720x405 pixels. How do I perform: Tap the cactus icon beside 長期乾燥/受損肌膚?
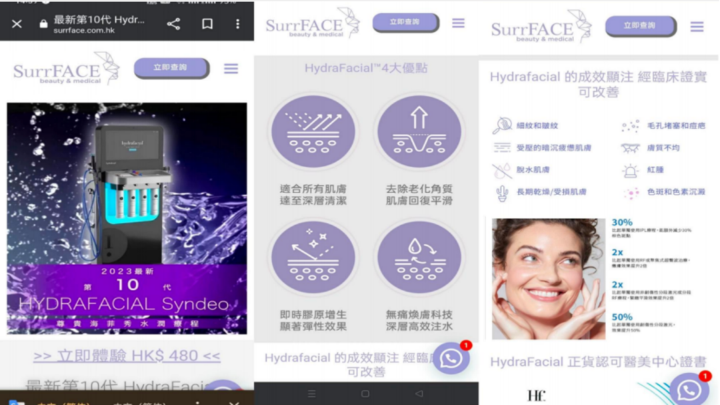tap(502, 193)
